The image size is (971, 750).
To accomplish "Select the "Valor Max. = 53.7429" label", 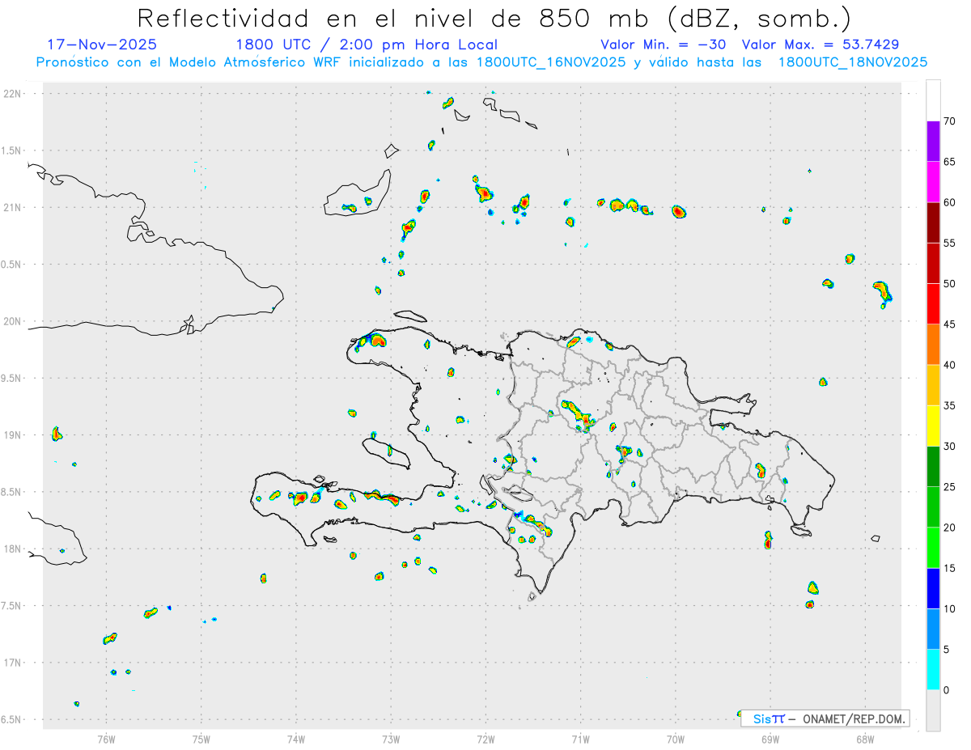I will coord(820,44).
